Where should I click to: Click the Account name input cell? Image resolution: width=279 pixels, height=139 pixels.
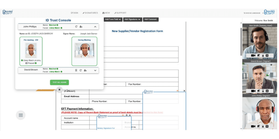[134, 118]
